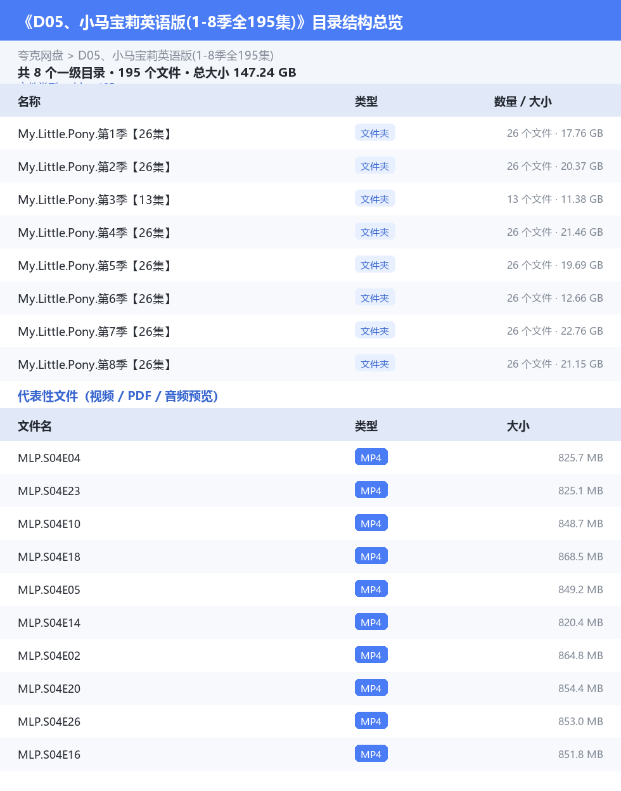Click the MP4 badge for MLP.S04E20

[x=371, y=688]
